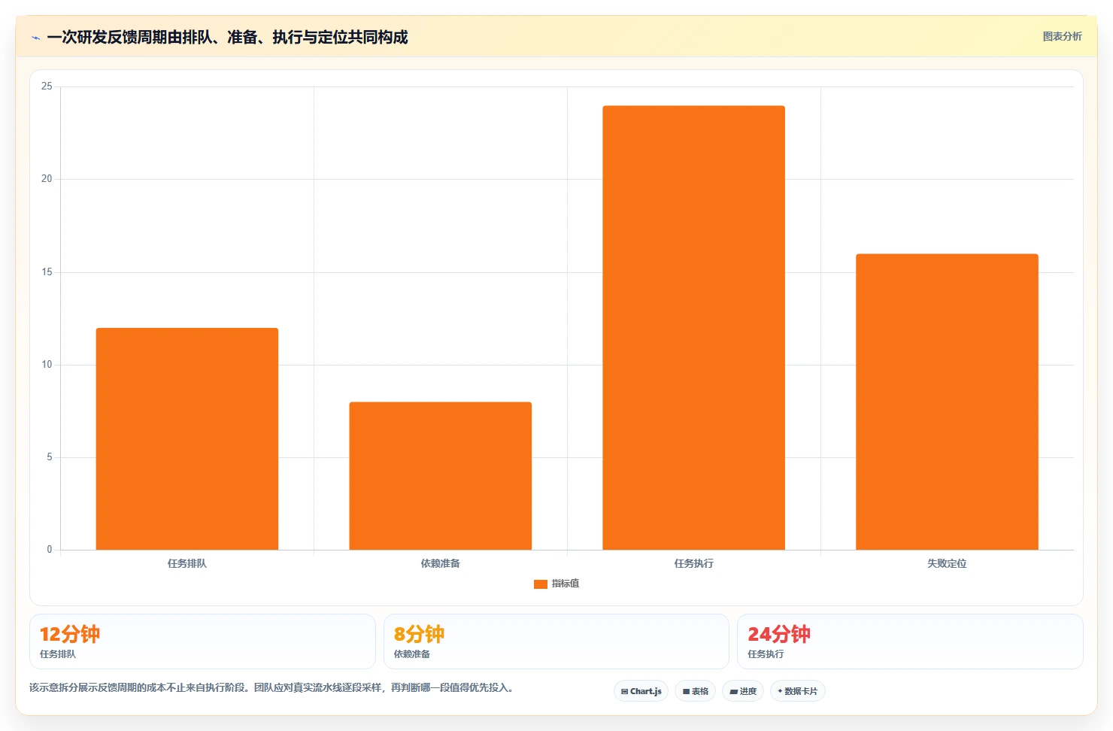This screenshot has width=1113, height=731.
Task: Click the y-axis value 0
Action: coord(50,550)
